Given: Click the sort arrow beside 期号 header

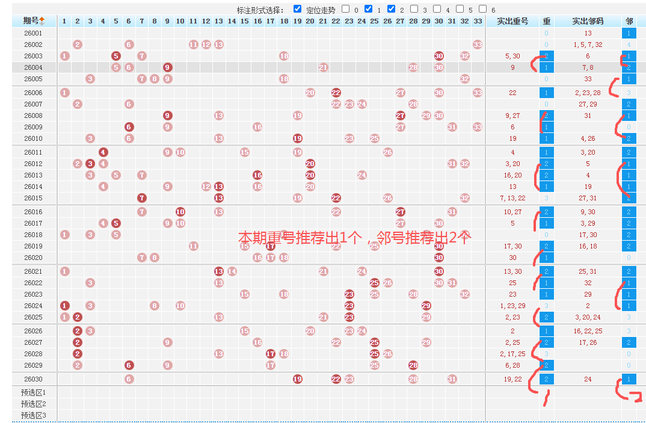Looking at the screenshot, I should [42, 20].
